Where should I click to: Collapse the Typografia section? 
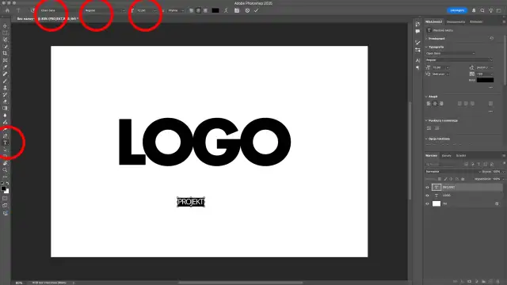tap(426, 47)
